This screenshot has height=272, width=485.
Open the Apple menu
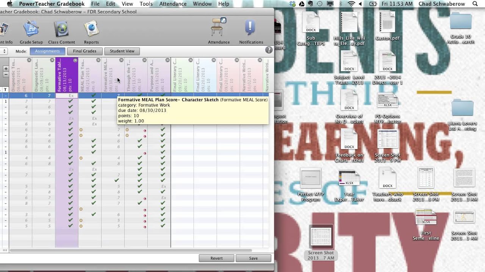pos(9,4)
